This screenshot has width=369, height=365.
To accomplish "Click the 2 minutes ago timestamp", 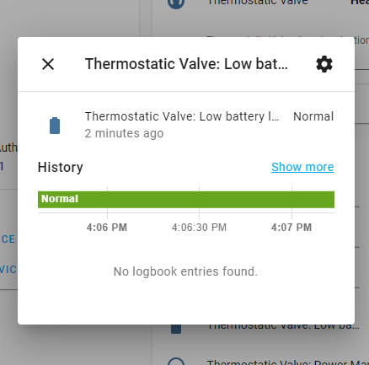I will (124, 133).
